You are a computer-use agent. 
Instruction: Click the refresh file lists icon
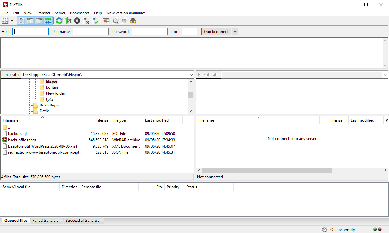click(59, 21)
